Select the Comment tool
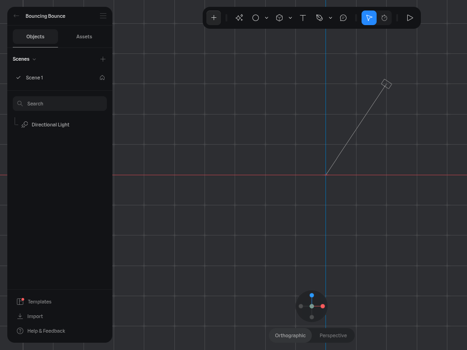The width and height of the screenshot is (467, 350). (x=343, y=18)
